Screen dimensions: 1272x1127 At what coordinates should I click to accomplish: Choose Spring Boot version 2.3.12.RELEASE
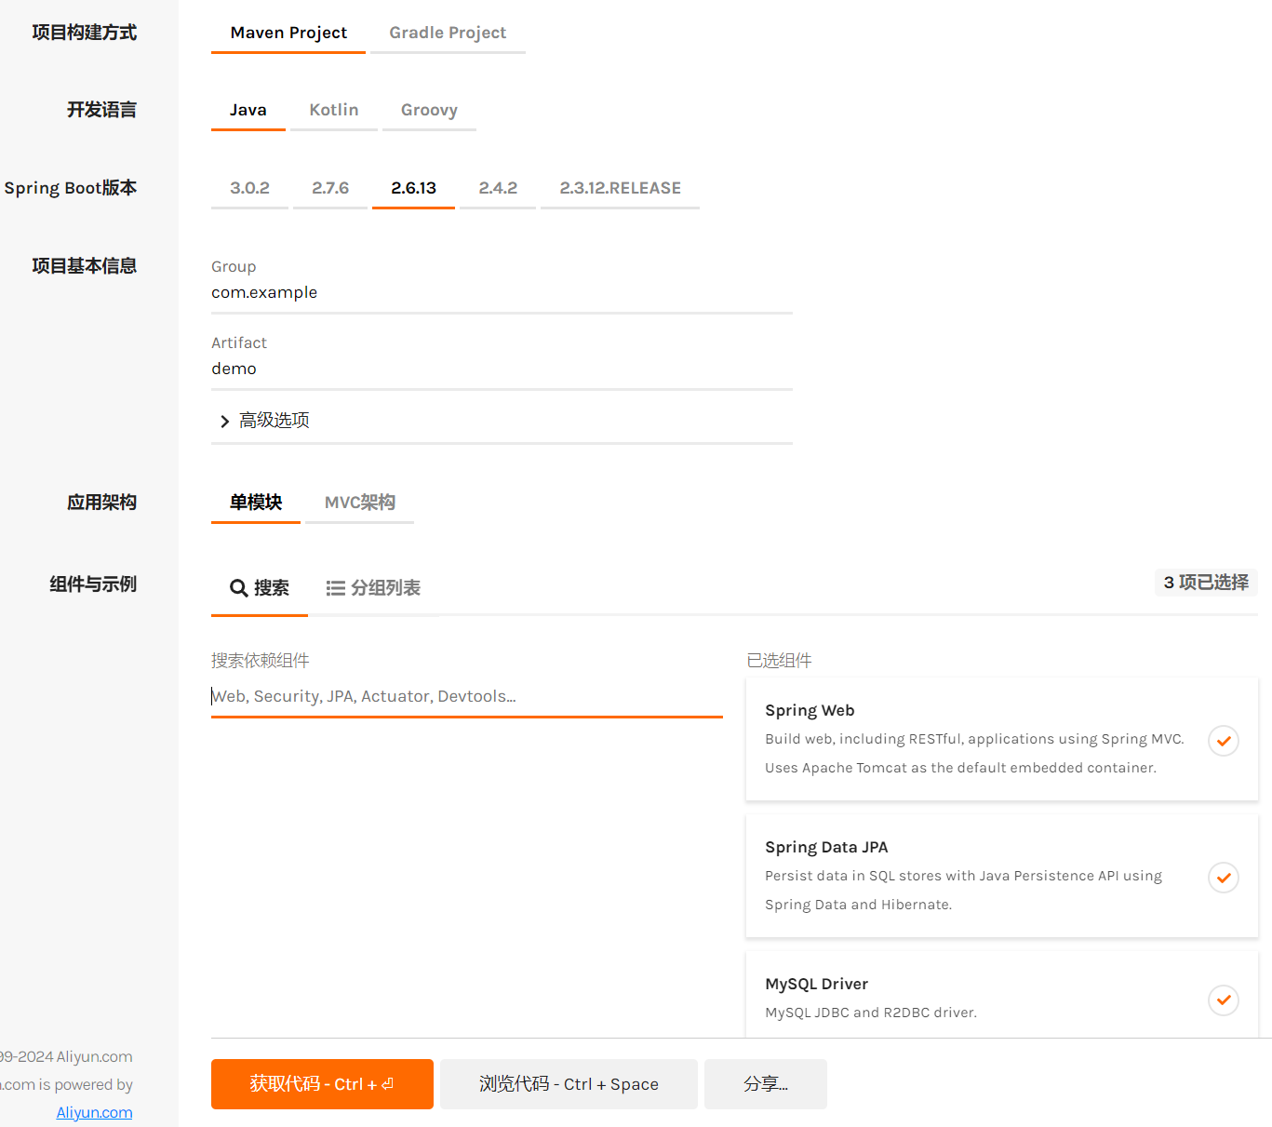[x=620, y=188]
